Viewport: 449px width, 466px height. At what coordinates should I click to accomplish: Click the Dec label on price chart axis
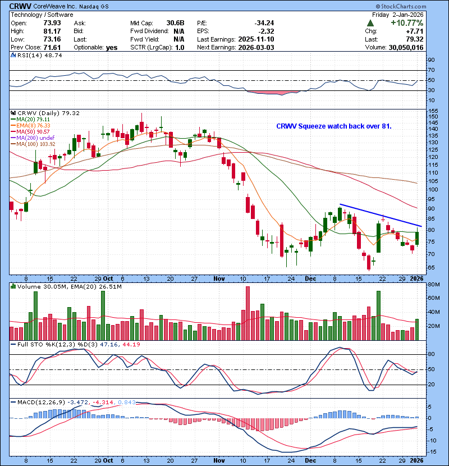[x=310, y=279]
